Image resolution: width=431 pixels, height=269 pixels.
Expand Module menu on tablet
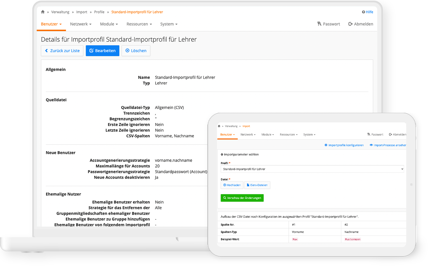pyautogui.click(x=268, y=134)
